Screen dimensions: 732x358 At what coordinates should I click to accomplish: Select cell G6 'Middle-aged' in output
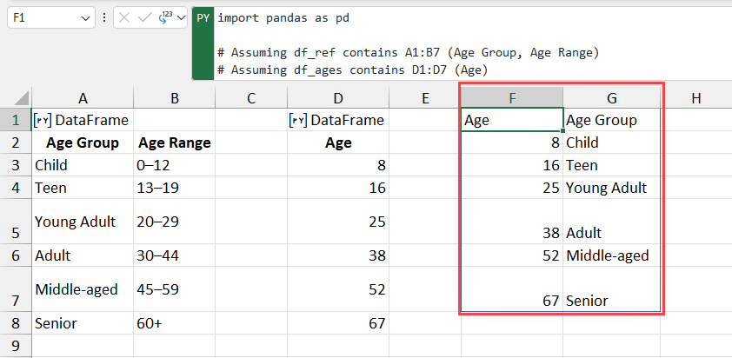coord(611,255)
